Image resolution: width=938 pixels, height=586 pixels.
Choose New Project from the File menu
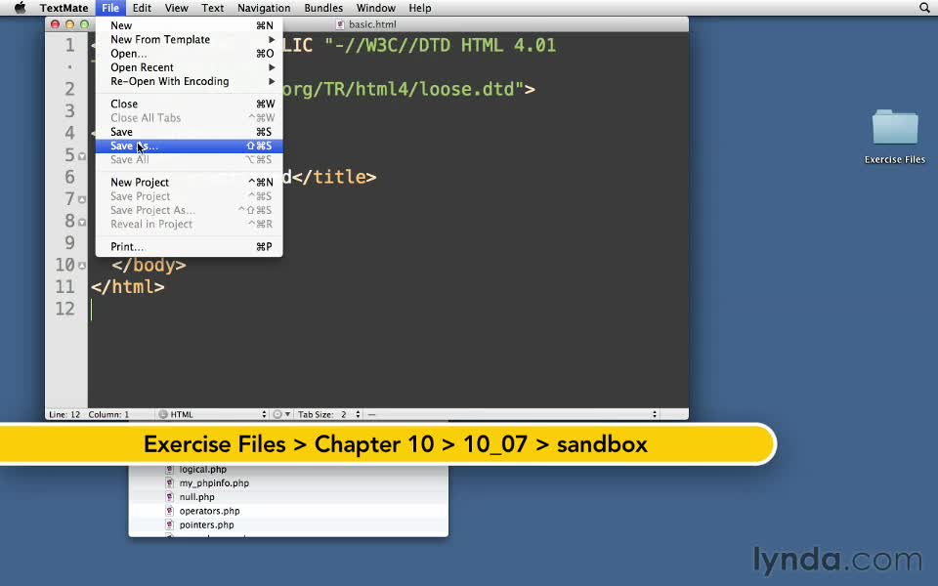(x=189, y=183)
